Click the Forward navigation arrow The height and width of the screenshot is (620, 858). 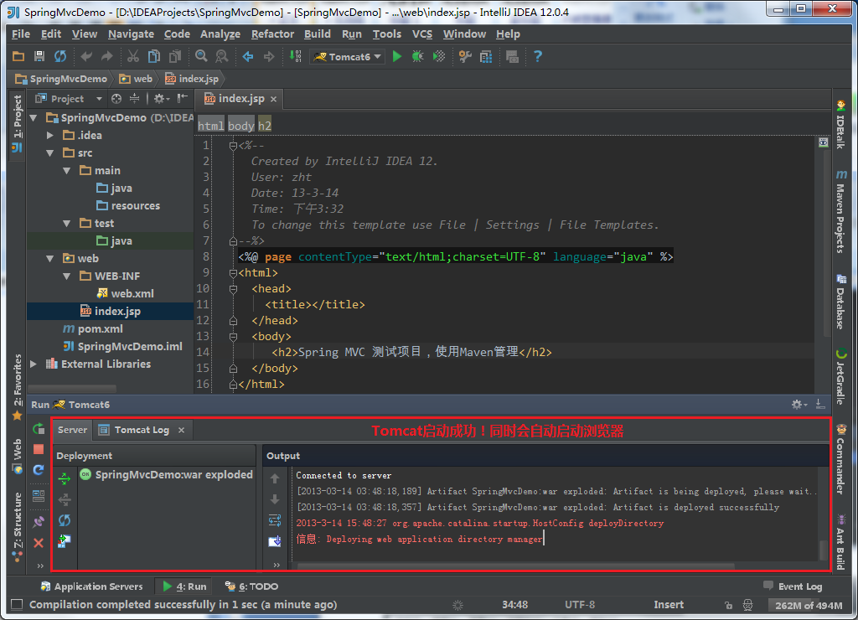click(269, 56)
